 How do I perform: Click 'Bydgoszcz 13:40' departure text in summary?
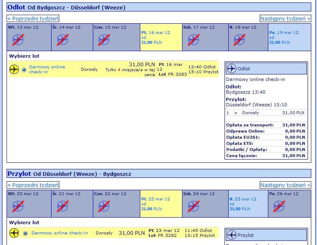tap(245, 92)
